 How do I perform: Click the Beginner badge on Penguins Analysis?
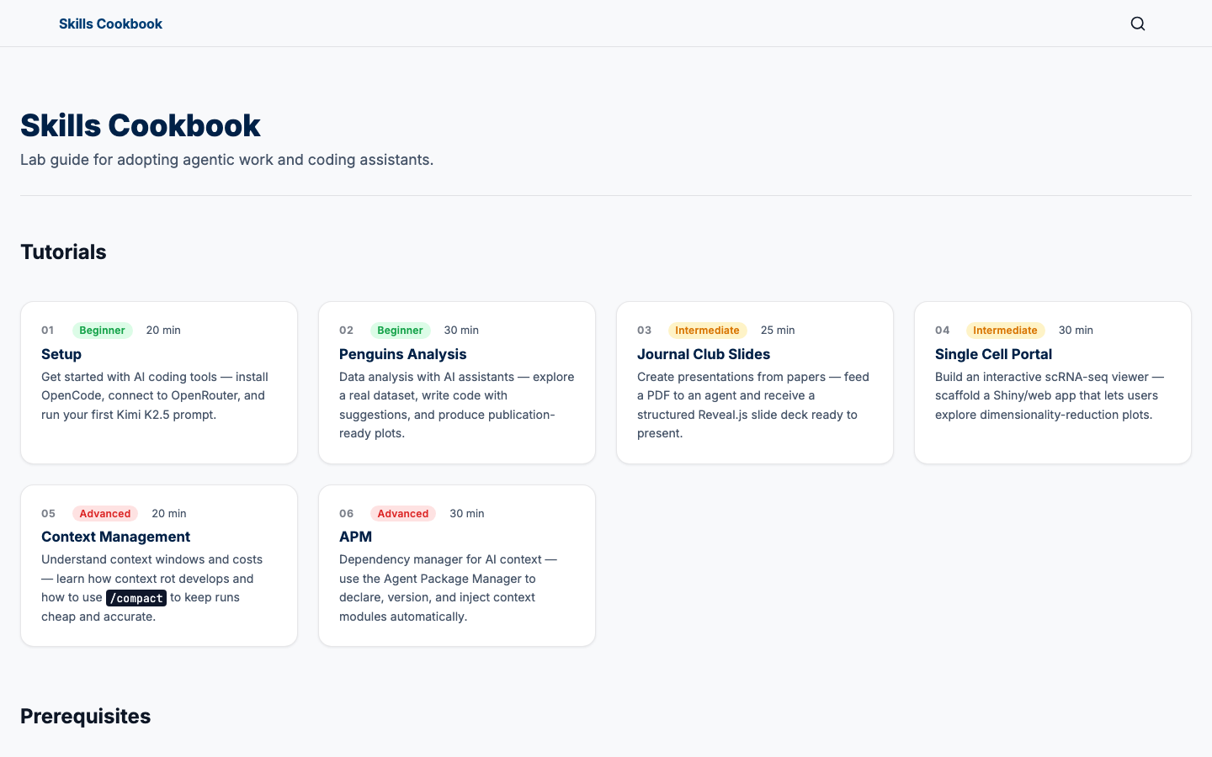(x=400, y=331)
